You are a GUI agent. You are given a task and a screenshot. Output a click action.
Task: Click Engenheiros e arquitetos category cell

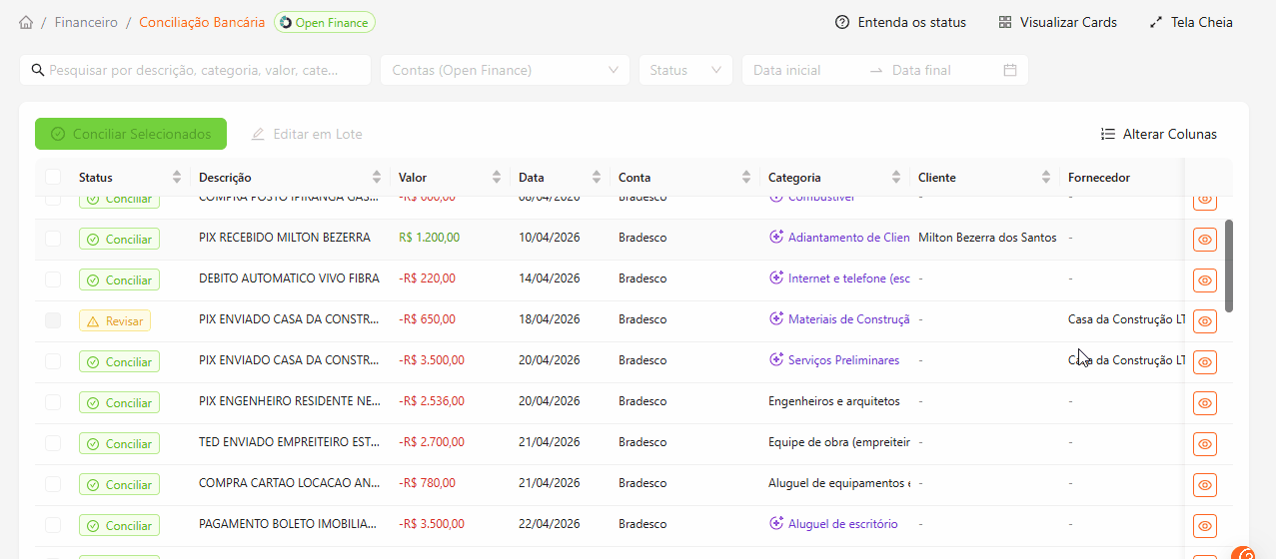pos(834,401)
